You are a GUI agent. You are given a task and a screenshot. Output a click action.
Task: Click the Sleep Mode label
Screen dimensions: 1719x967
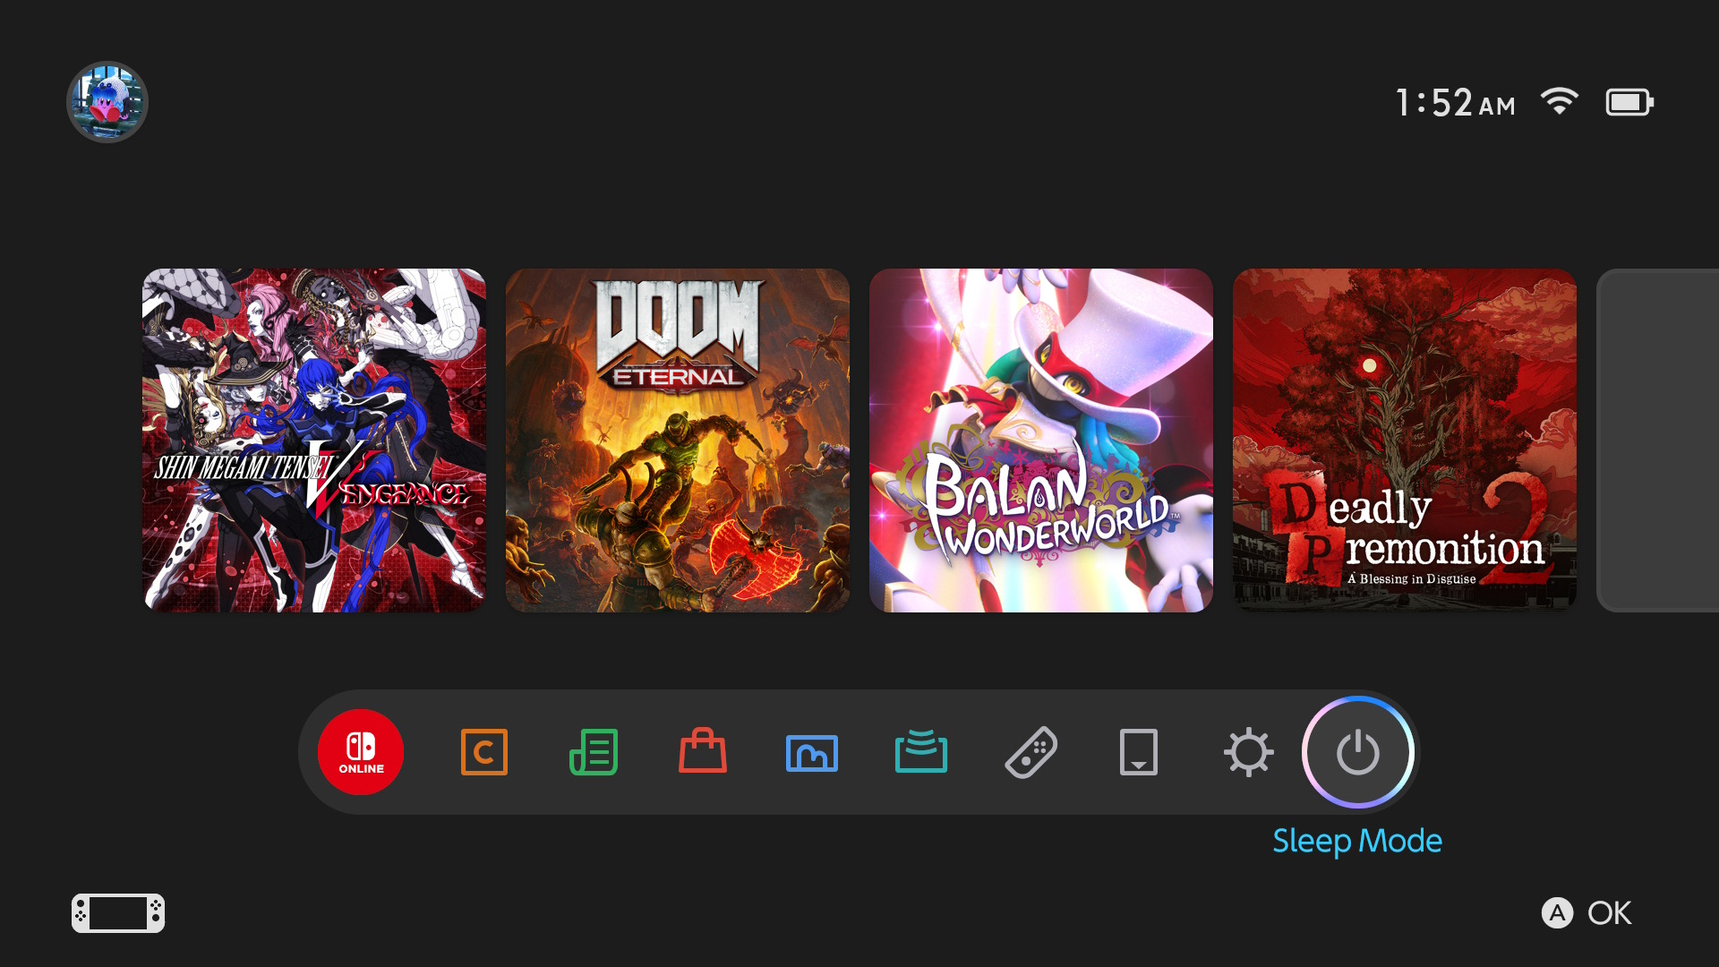click(1357, 842)
